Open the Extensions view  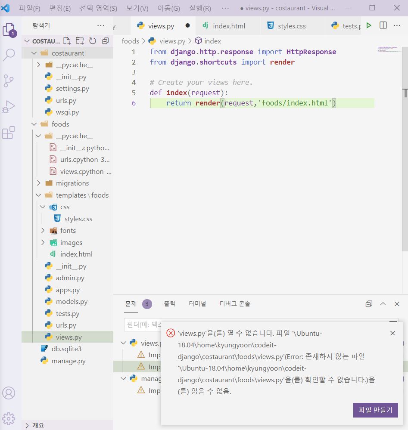click(9, 133)
